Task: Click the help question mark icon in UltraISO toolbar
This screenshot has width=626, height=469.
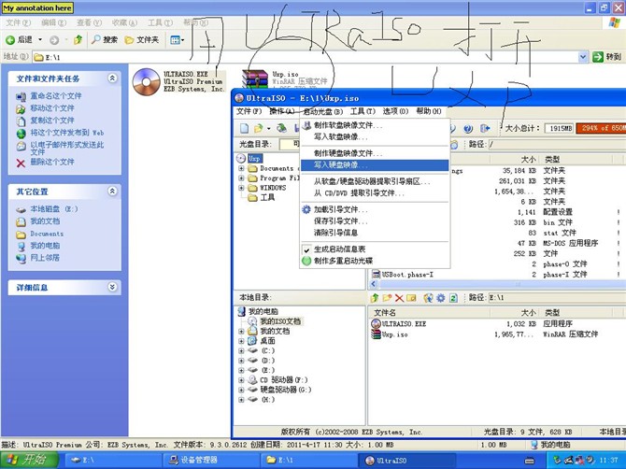Action: (466, 128)
